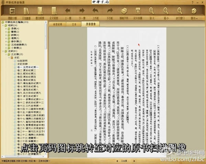Viewport: 206px width, 164px height.
Task: Expand the 春秋類 tree node
Action: 6,41
